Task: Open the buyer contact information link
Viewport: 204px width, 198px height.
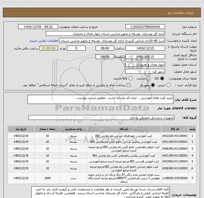Action: tap(44, 41)
